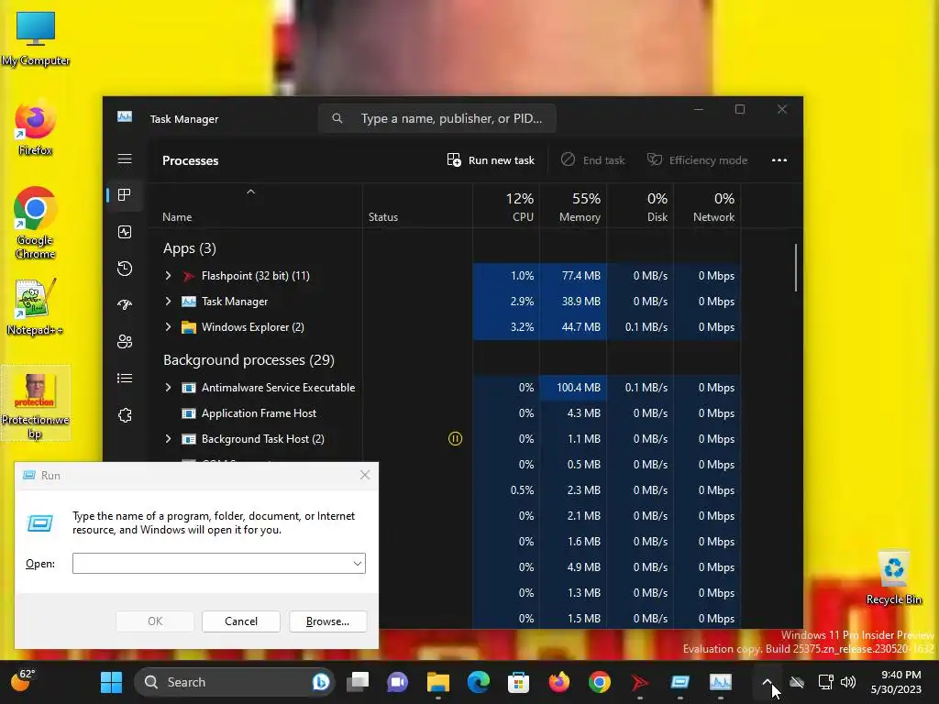The width and height of the screenshot is (939, 704).
Task: Open the Windows Start menu
Action: pos(111,682)
